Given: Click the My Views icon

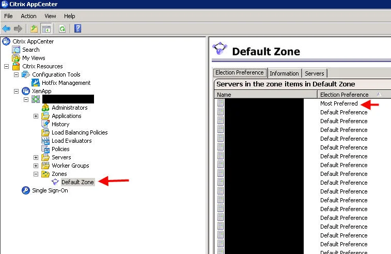Looking at the screenshot, I should (x=16, y=58).
